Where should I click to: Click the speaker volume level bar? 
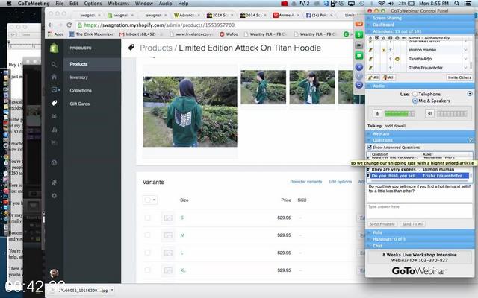452,114
